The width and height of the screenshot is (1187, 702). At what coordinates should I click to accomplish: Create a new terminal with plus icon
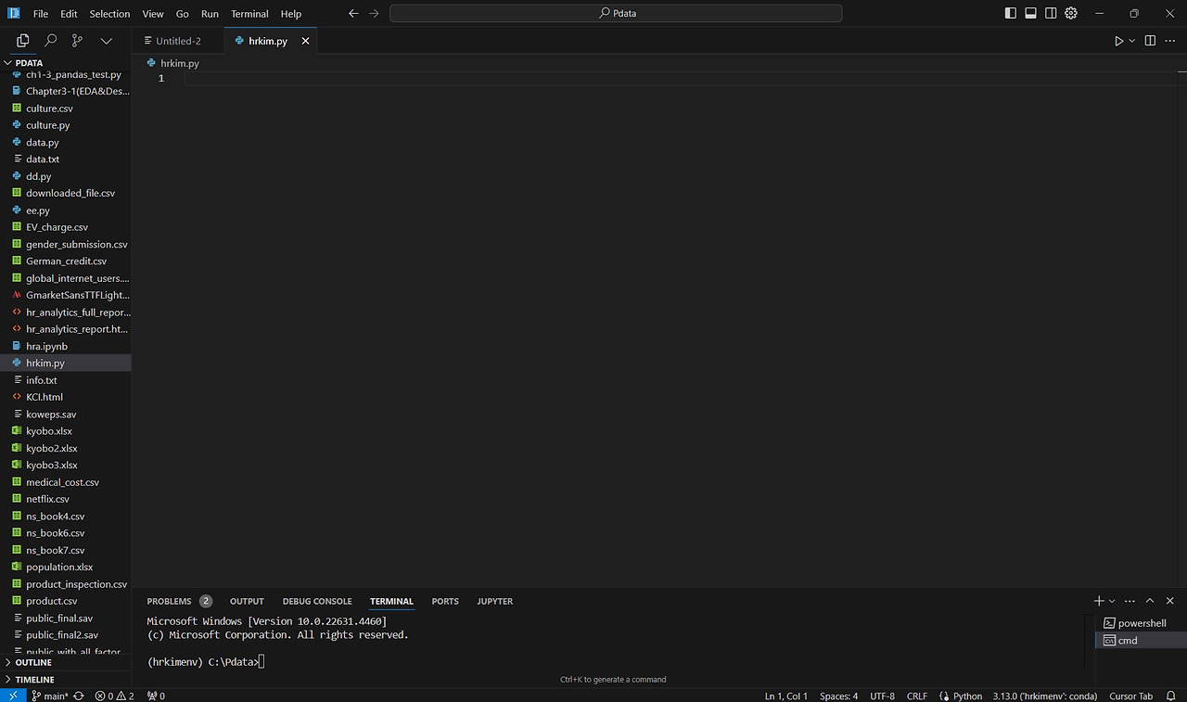(x=1099, y=601)
